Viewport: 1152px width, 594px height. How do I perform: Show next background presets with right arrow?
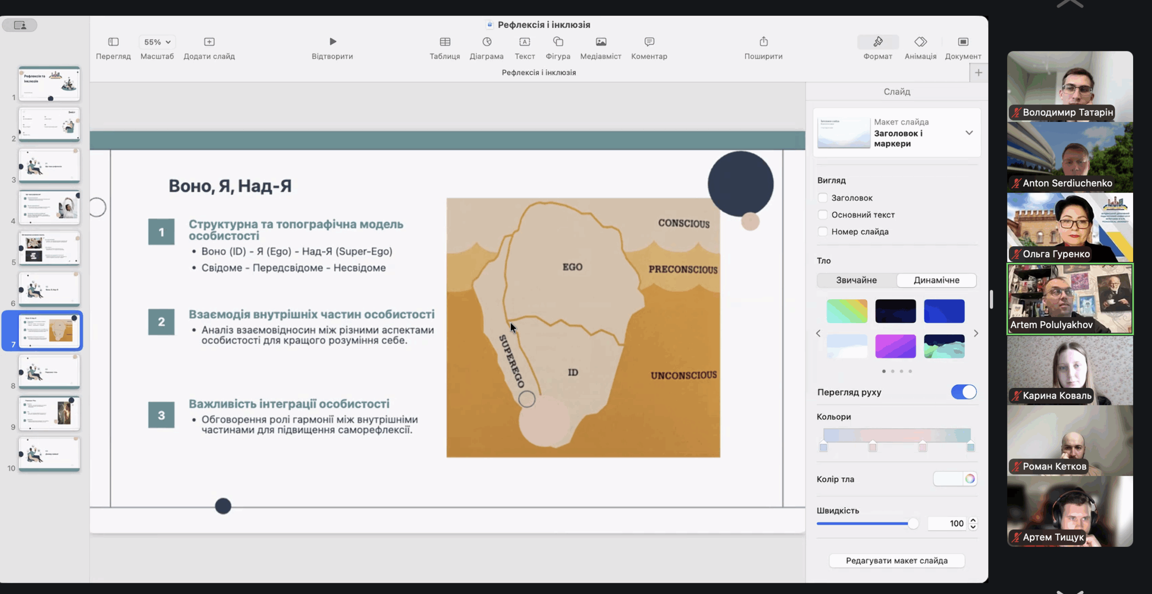(x=976, y=333)
